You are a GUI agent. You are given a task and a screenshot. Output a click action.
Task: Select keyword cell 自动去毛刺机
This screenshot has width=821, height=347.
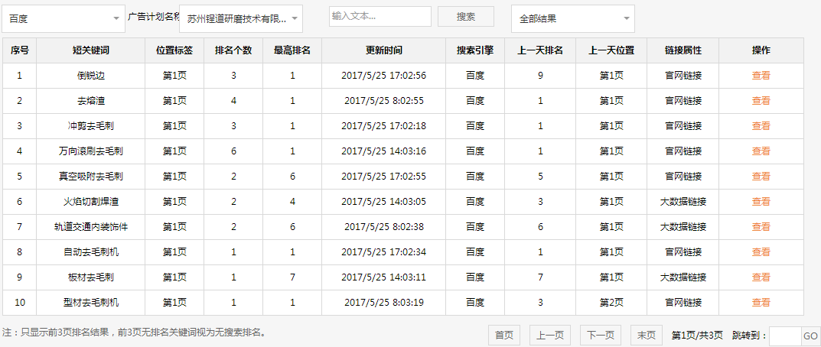pyautogui.click(x=90, y=251)
